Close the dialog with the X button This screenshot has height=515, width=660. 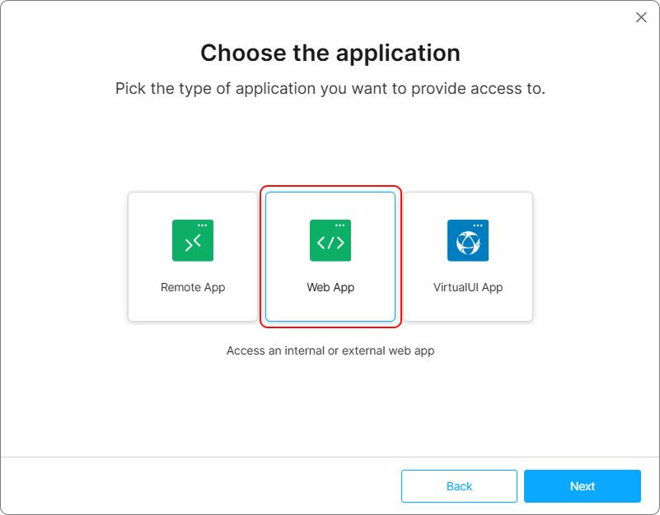[641, 17]
